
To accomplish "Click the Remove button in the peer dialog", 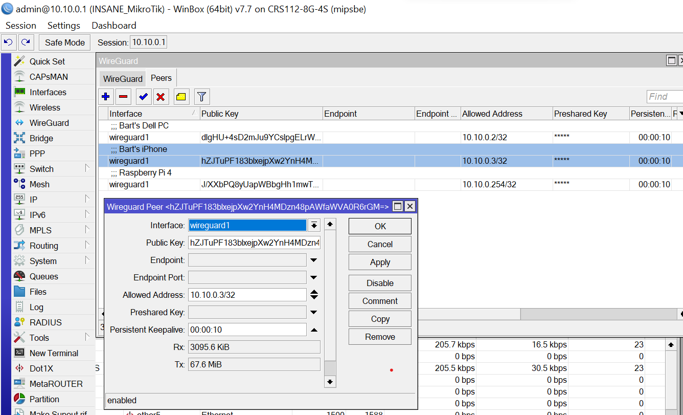I will [x=380, y=337].
